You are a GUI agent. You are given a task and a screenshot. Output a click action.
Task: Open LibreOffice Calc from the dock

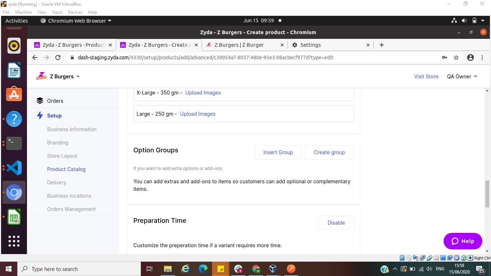click(14, 217)
